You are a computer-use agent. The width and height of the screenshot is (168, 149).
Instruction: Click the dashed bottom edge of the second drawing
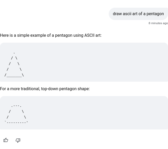(16, 123)
